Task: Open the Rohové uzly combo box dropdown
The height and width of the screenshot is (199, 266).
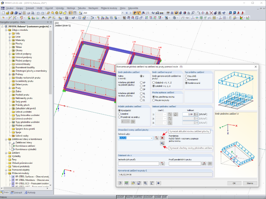Action: click(152, 138)
